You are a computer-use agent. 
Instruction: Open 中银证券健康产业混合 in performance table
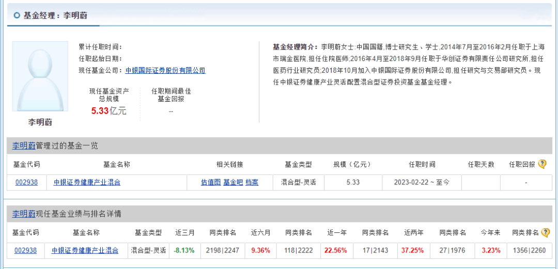tap(85, 250)
